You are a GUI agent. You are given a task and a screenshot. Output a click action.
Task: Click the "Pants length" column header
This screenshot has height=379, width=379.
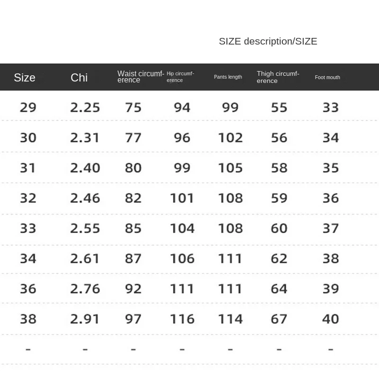228,77
